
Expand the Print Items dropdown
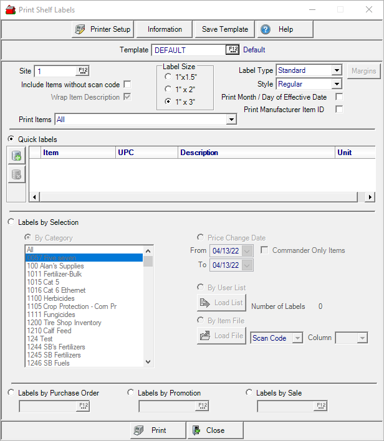(x=231, y=119)
